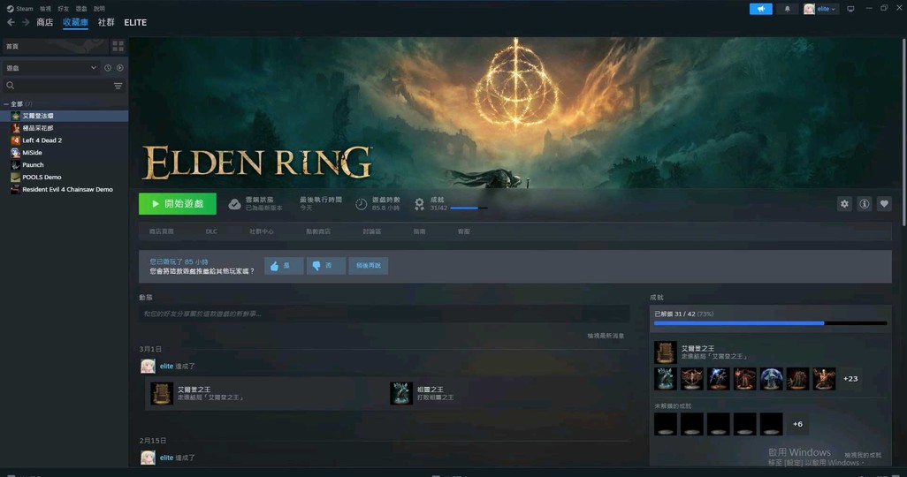907x477 pixels.
Task: Open the game info icon
Action: 865,203
